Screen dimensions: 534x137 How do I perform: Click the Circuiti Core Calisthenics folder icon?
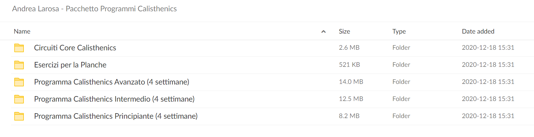point(19,48)
